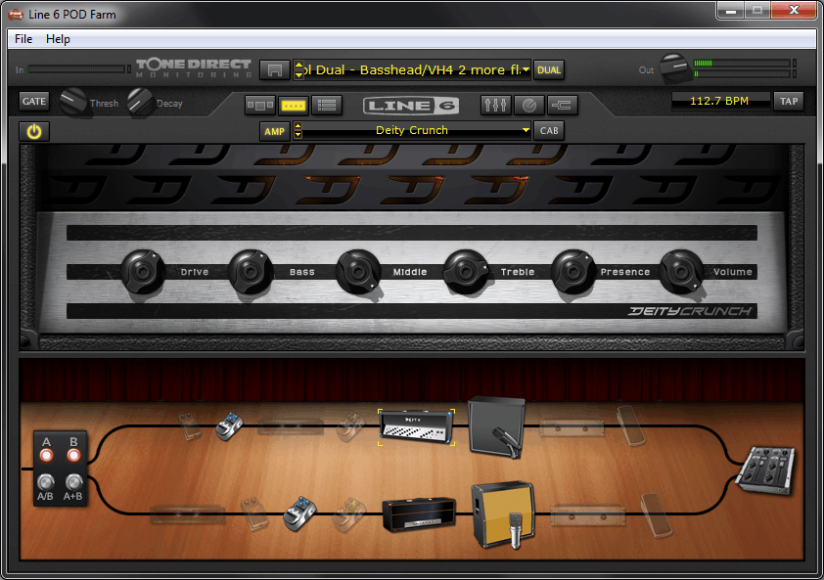Open the File menu
The image size is (824, 580).
[23, 39]
